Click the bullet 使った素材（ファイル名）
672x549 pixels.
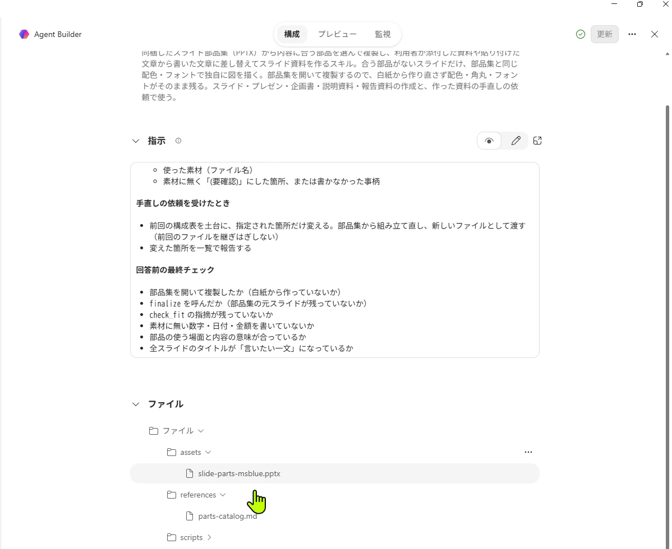coord(208,170)
